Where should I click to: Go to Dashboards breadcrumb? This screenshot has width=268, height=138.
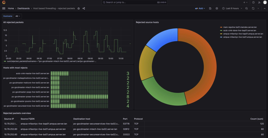(23, 8)
